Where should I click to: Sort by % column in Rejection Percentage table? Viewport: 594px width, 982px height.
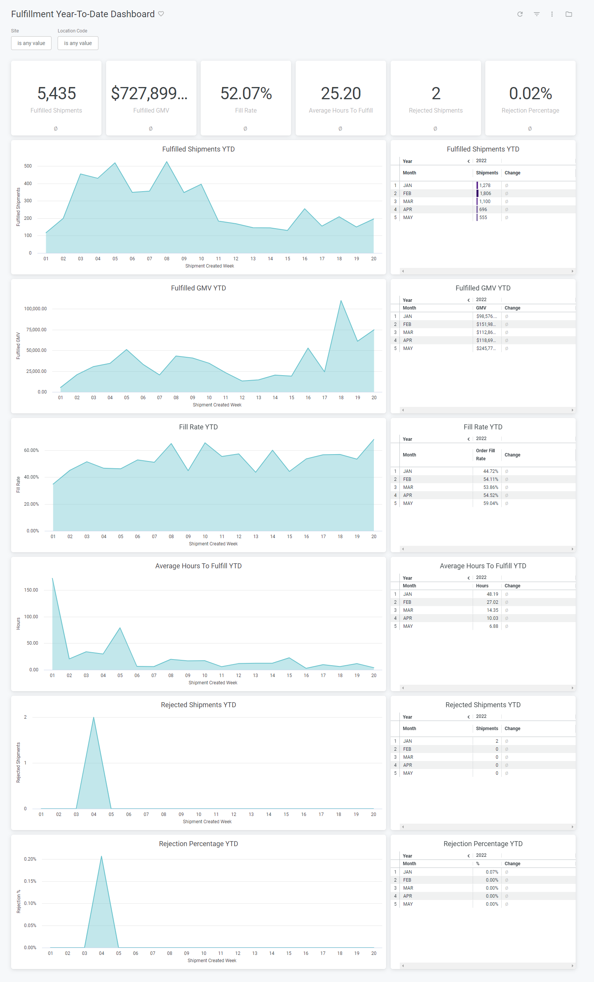(x=478, y=864)
